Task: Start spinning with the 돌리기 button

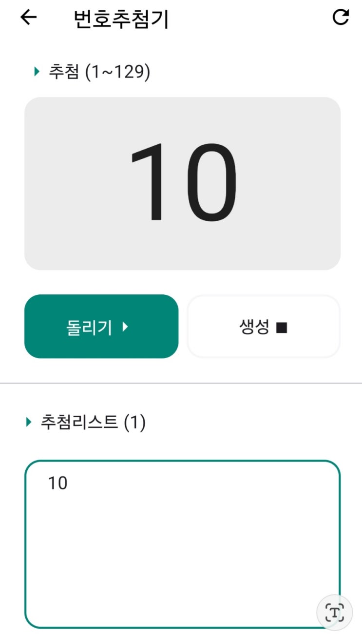Action: (x=101, y=327)
